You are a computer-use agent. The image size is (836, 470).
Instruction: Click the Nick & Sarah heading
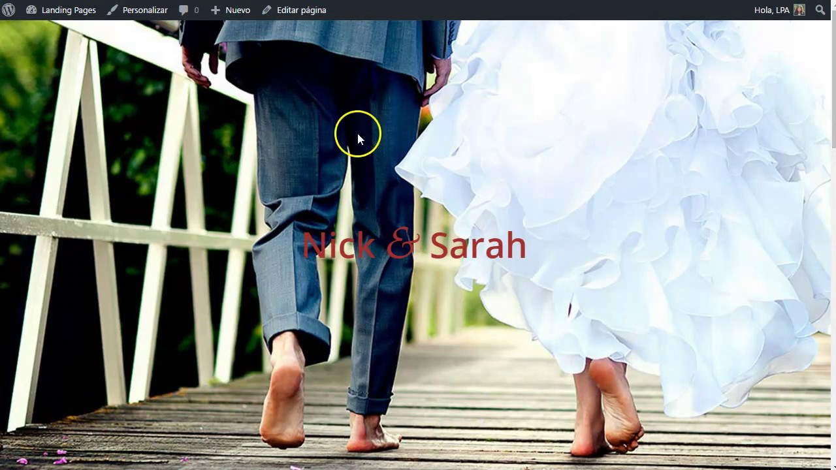click(x=414, y=245)
